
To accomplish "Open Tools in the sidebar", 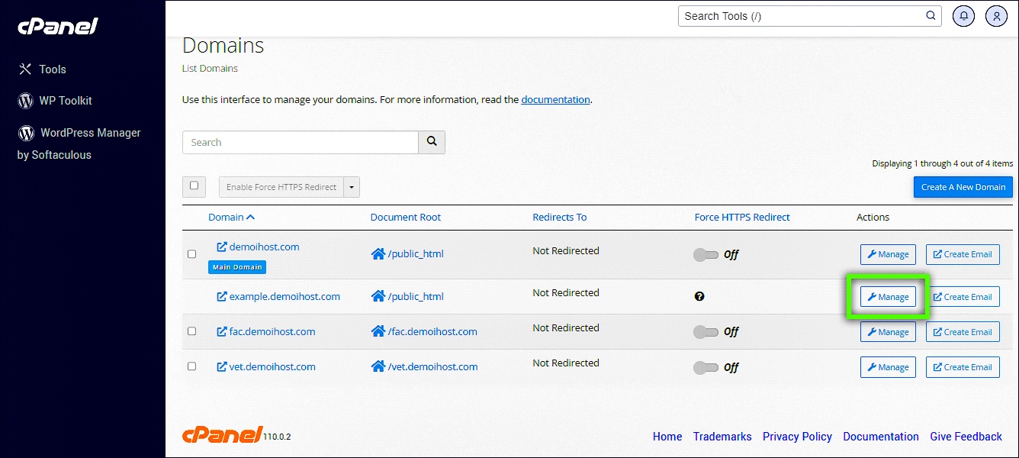I will [x=52, y=69].
